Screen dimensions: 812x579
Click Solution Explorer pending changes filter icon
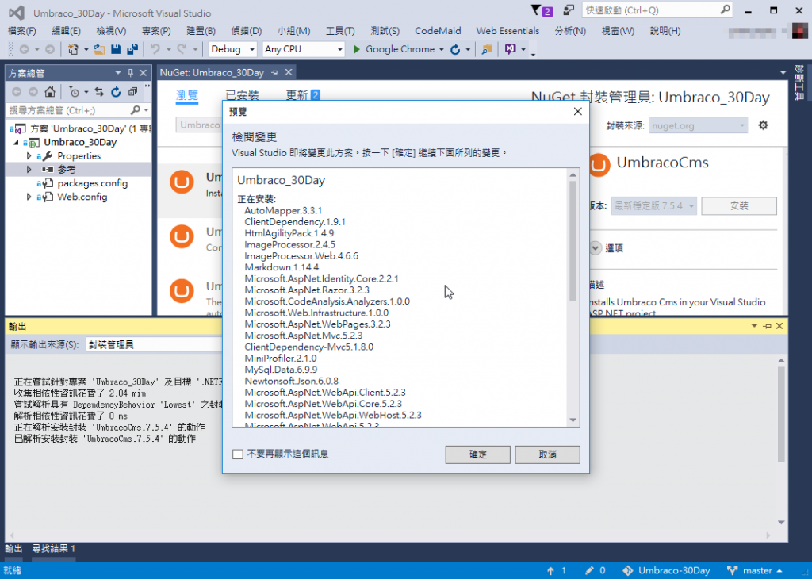[75, 92]
